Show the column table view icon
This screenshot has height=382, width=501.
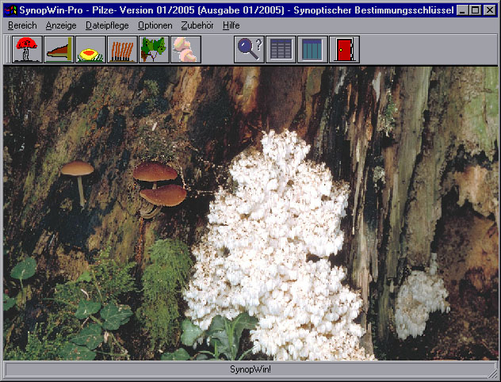tap(312, 49)
